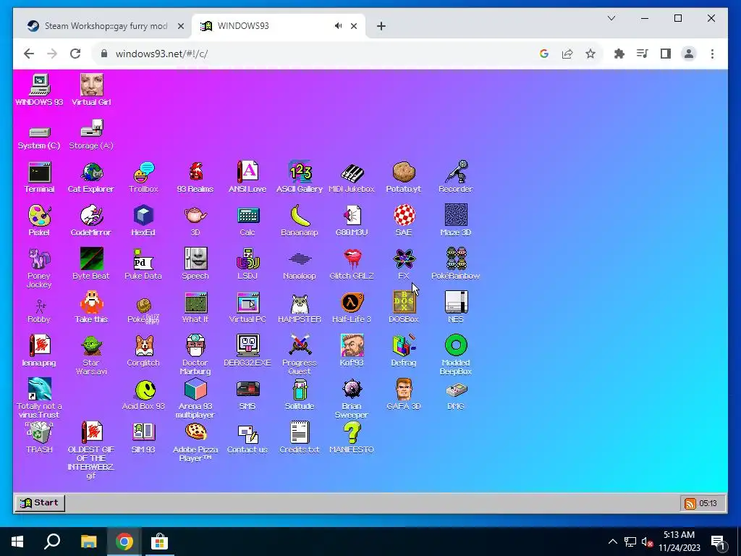
Task: Launch What If icon
Action: pyautogui.click(x=195, y=303)
